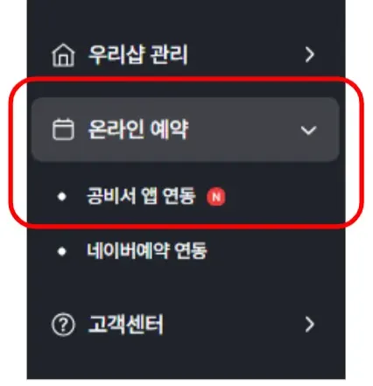Screen dimensions: 373x386
Task: Click empty area right of 네이버예약 연동
Action: (274, 251)
